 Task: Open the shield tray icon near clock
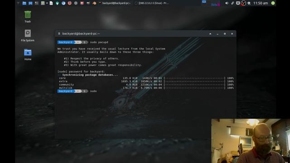pyautogui.click(x=249, y=3)
